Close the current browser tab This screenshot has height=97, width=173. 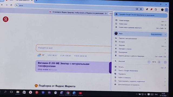(x=32, y=1)
